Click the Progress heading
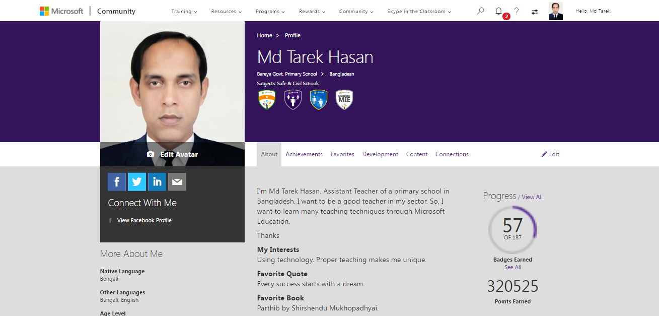Screen dimensions: 659x316 click(499, 196)
